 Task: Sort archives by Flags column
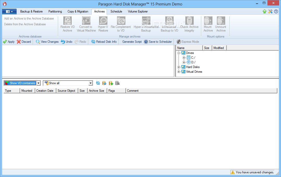[116, 91]
